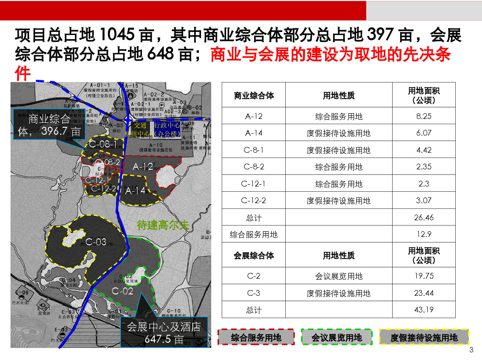Click the C-12-2 table cell

pos(254,200)
